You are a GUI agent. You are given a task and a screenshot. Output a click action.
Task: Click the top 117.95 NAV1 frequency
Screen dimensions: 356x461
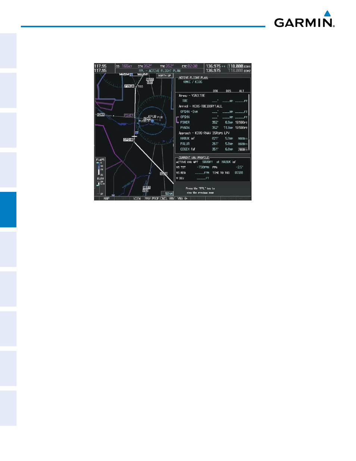coord(100,66)
